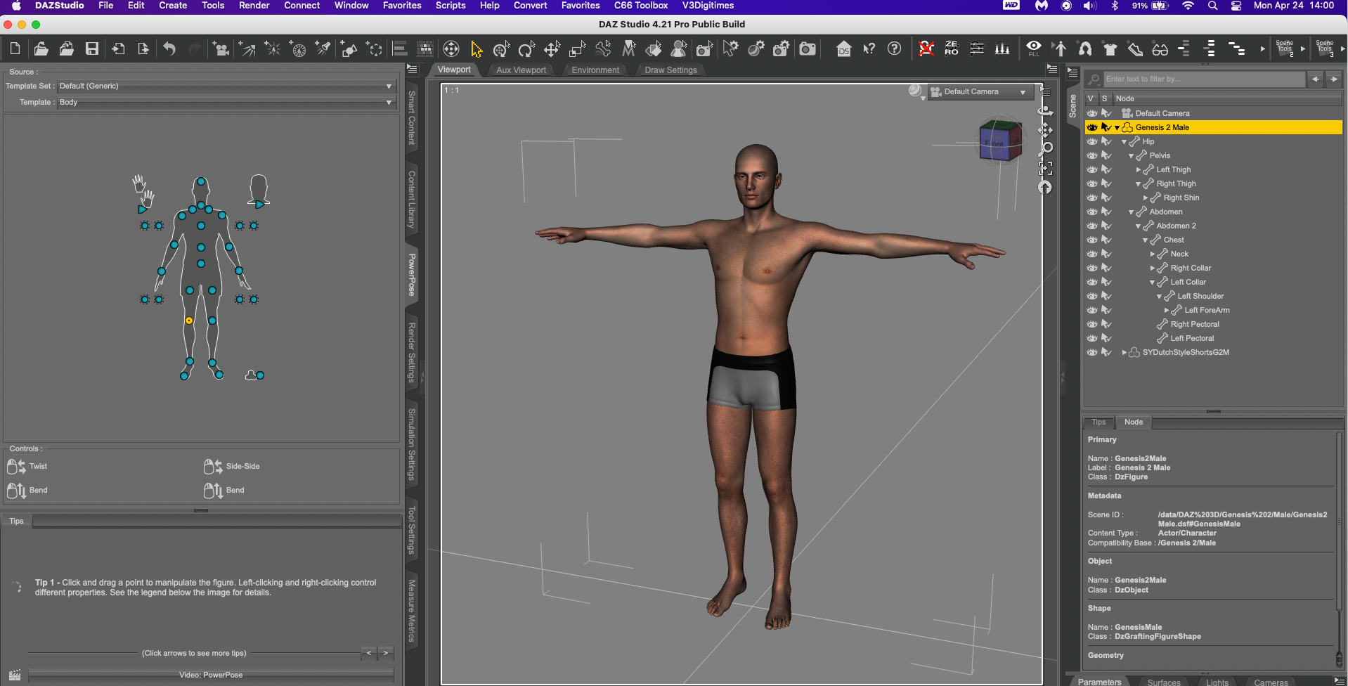Create a new scene with the blank-page icon
Image resolution: width=1348 pixels, height=686 pixels.
15,48
